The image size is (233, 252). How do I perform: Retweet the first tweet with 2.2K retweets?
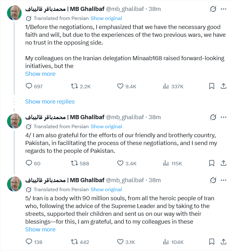(75, 86)
